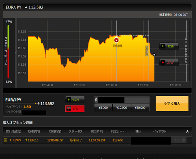
Task: Click the hourglass icon in the EUR/JPY row
Action: [5, 140]
